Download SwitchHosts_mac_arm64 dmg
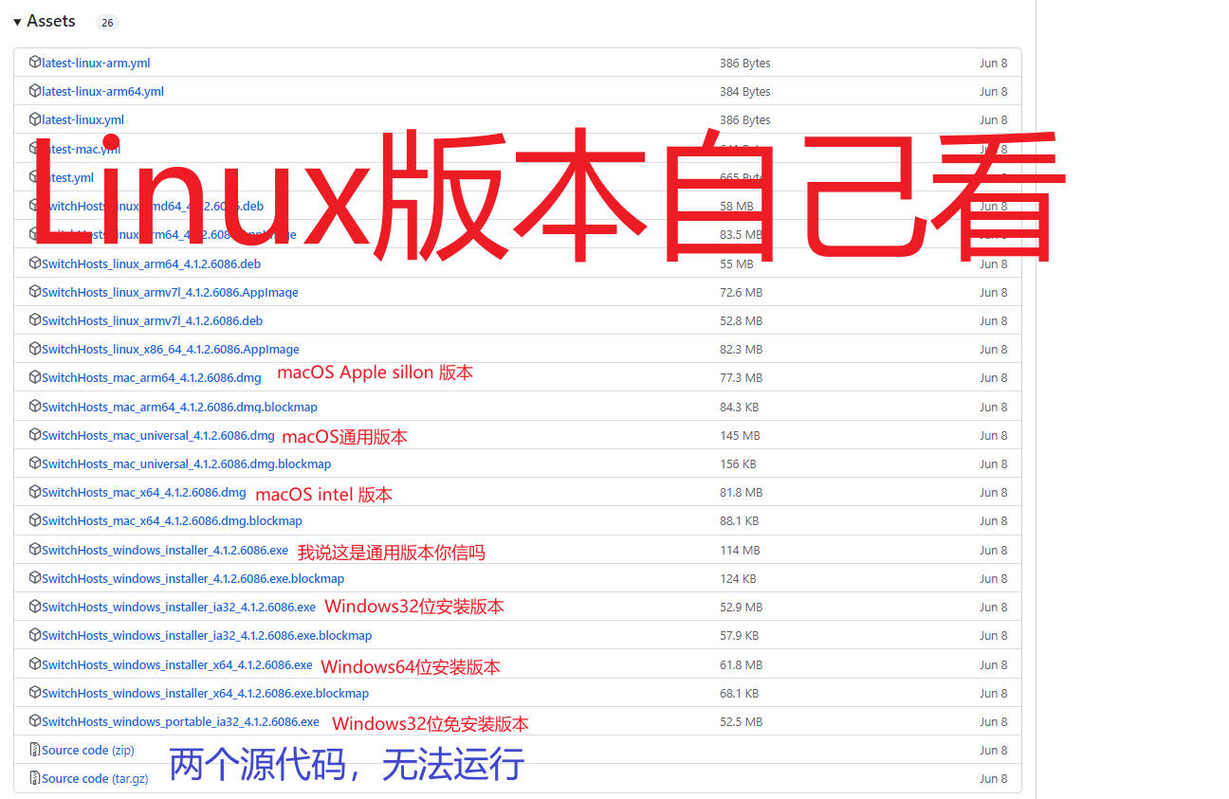 coord(152,378)
